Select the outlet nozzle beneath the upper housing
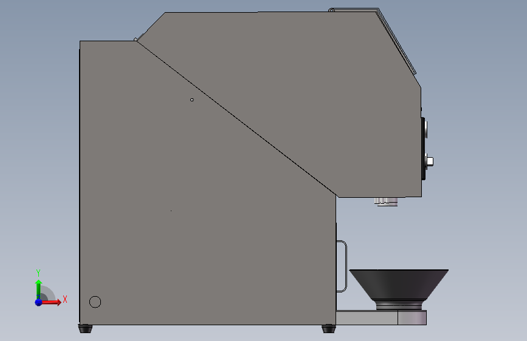The width and height of the screenshot is (527, 341). click(386, 201)
